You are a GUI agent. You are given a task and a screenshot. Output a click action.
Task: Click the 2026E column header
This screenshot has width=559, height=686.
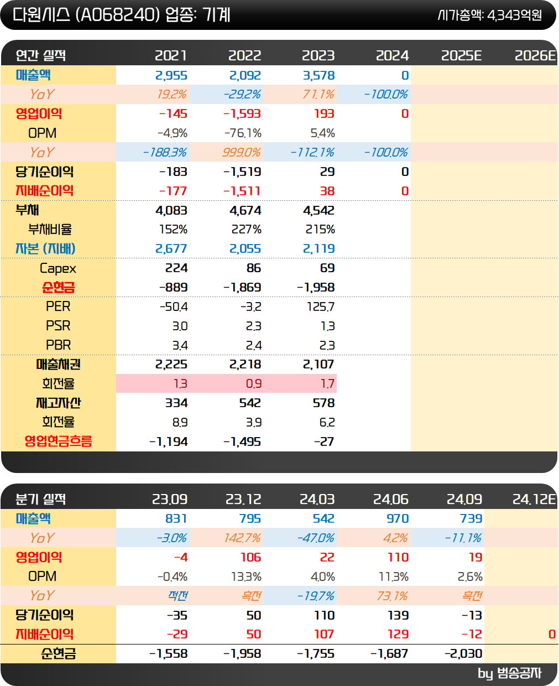535,55
